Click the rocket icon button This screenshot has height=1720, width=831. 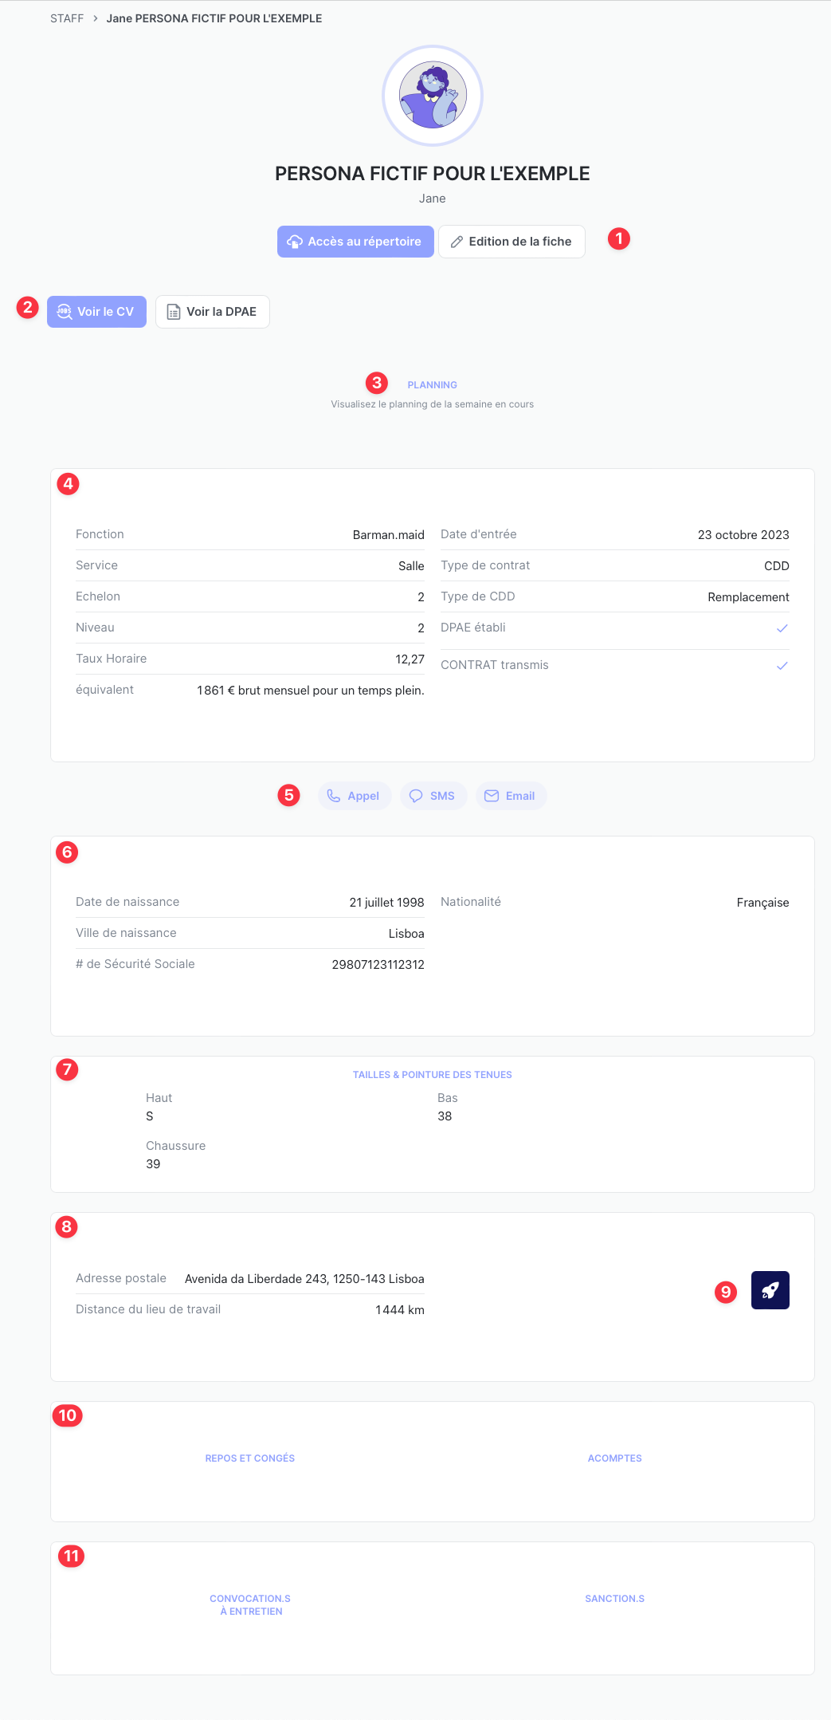coord(770,1289)
